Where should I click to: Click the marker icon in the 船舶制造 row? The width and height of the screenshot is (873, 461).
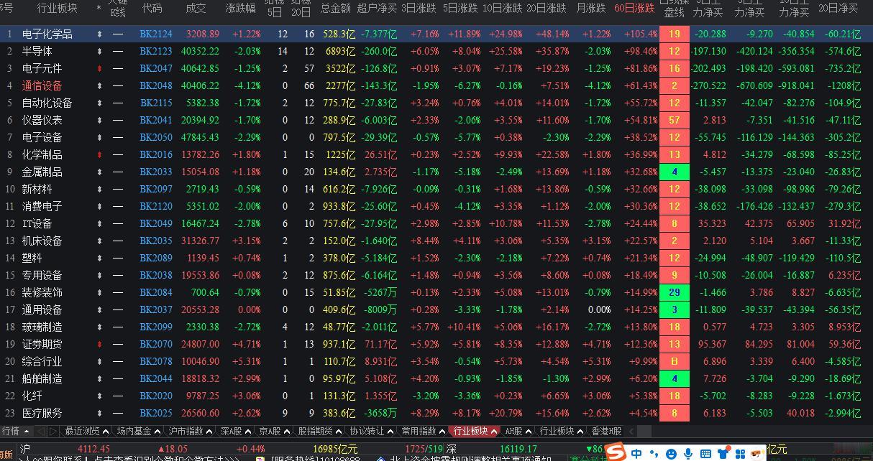coord(99,378)
